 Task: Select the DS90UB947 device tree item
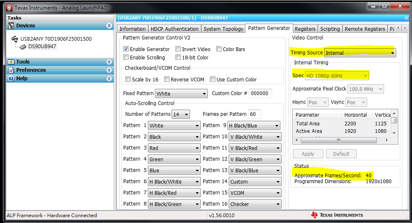42,47
